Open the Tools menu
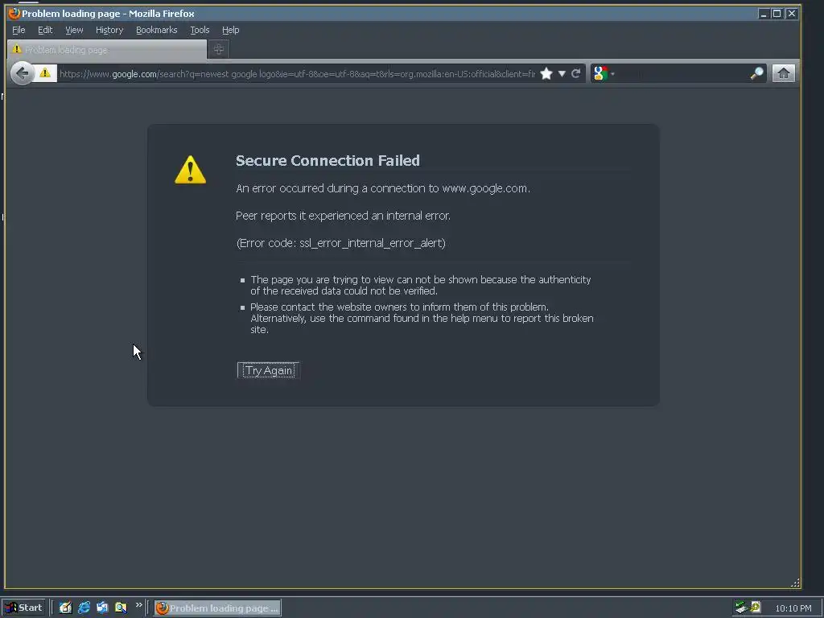The height and width of the screenshot is (618, 824). (x=200, y=30)
